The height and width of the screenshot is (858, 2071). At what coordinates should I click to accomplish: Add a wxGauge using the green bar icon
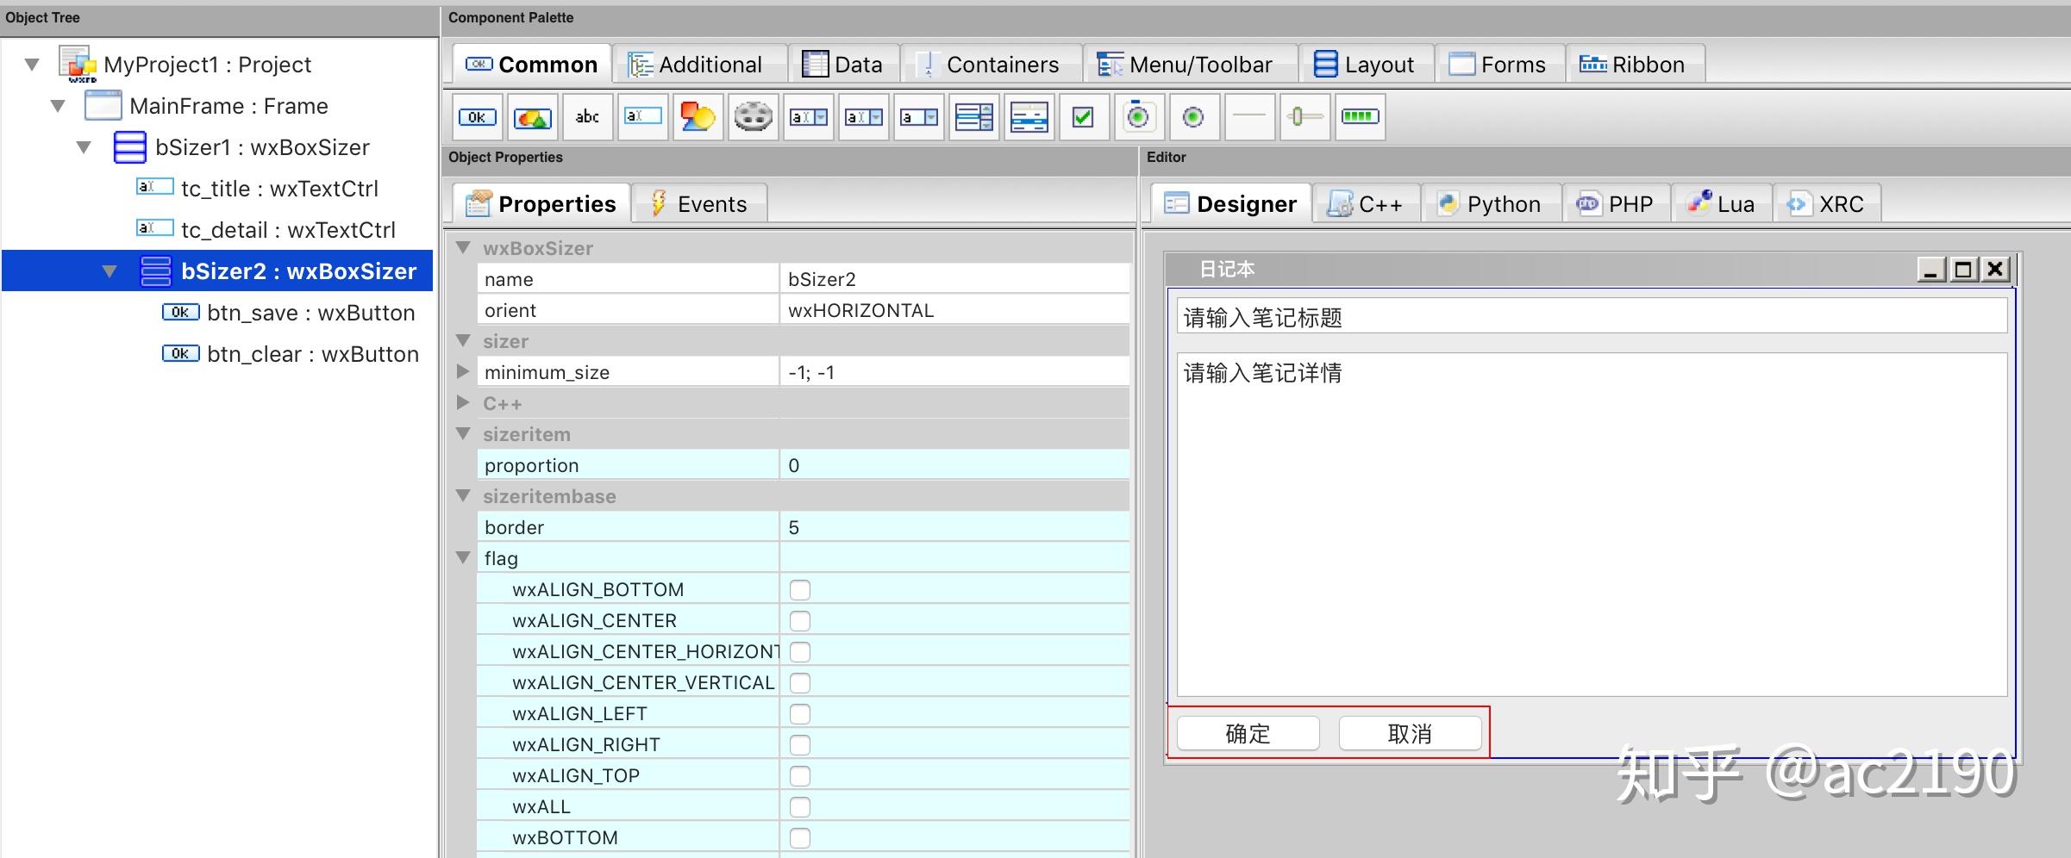[x=1360, y=116]
